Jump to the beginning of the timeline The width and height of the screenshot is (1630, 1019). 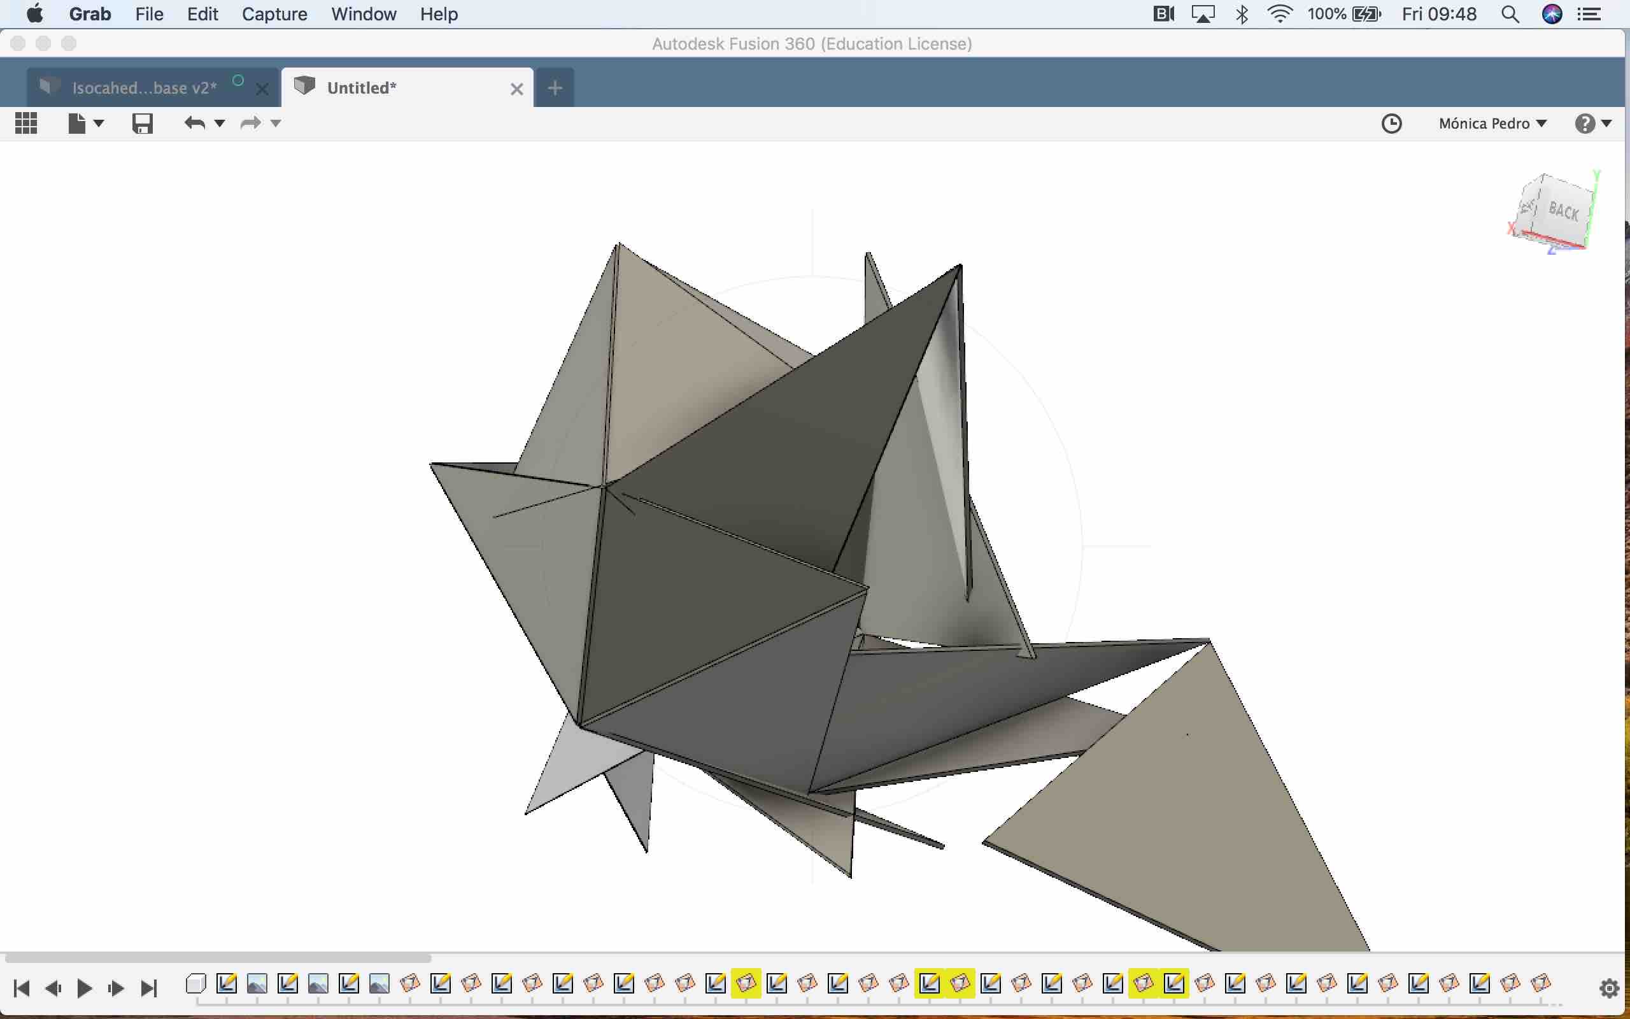22,988
